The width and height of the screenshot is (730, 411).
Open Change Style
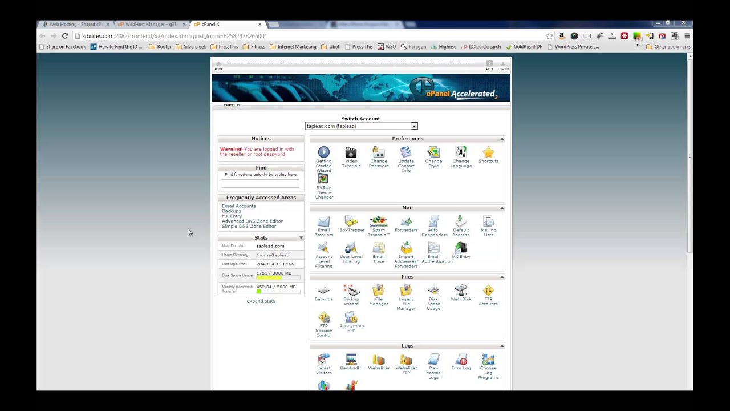[x=433, y=152]
